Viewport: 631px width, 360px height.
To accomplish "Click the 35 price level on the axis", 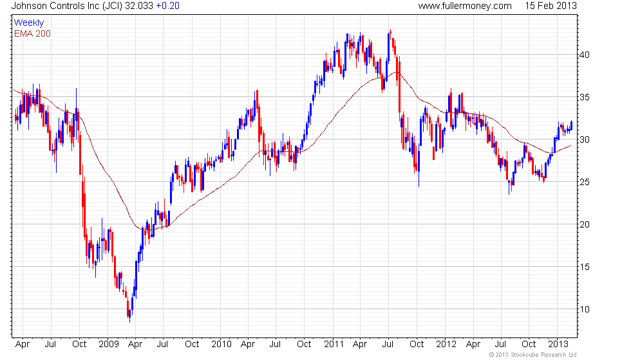I will [x=585, y=97].
